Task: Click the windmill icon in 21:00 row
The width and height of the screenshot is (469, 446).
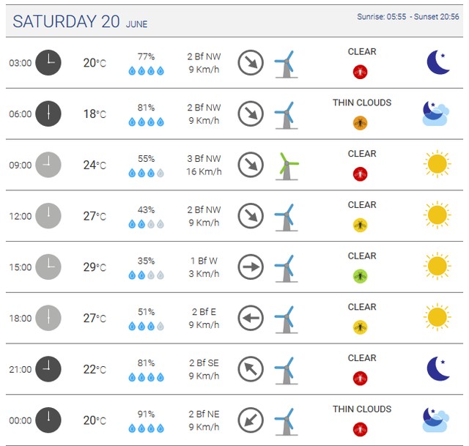Action: [x=284, y=370]
